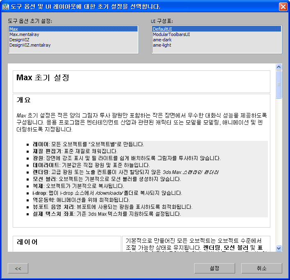This screenshot has height=280, width=290.
Task: Click the 3ds Max title bar icon
Action: tap(6, 7)
